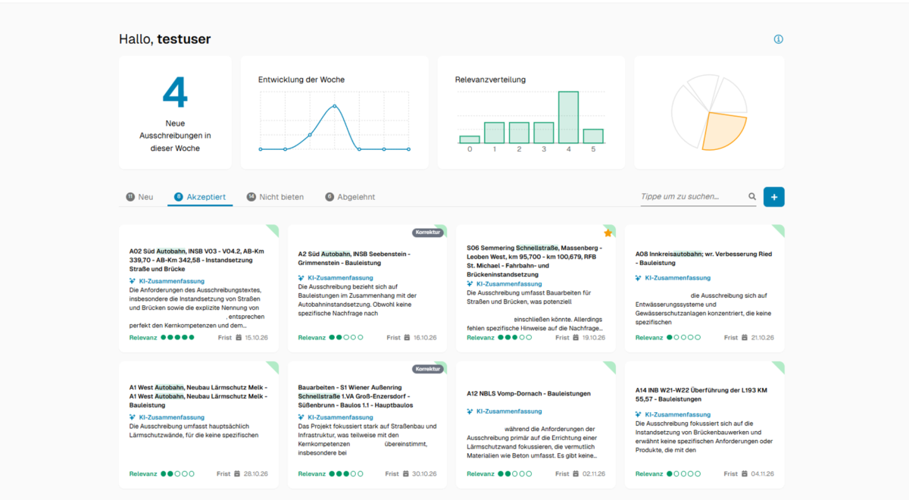The height and width of the screenshot is (500, 909).
Task: Open Bauarbeiten S1 Wiener Außenring title
Action: click(358, 396)
